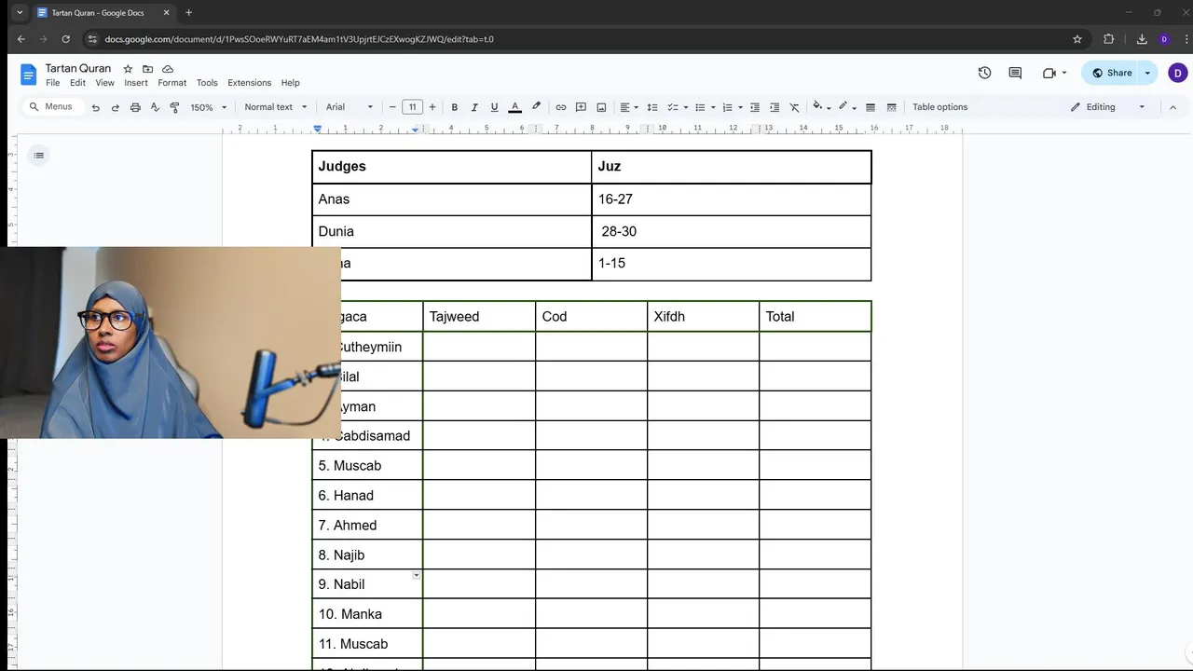Open the cell background color picker
This screenshot has width=1193, height=671.
[821, 107]
